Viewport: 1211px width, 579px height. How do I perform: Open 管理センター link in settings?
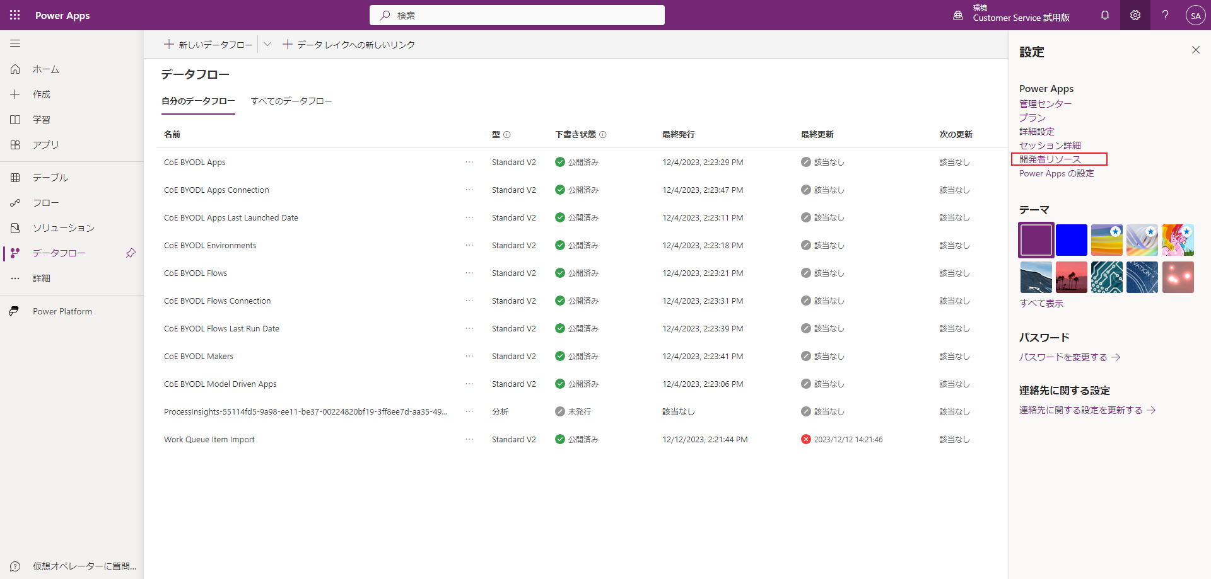(x=1045, y=104)
